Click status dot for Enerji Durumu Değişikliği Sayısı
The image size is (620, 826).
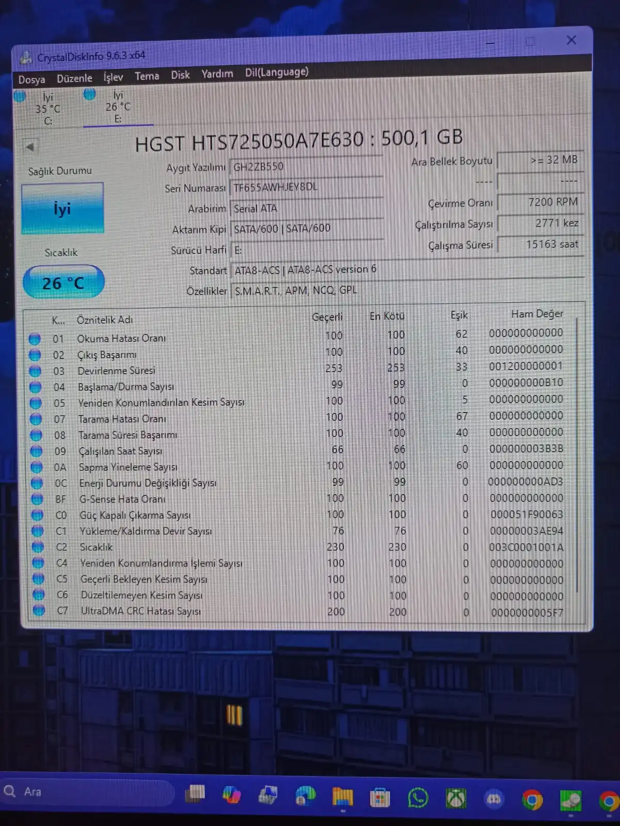coord(37,483)
